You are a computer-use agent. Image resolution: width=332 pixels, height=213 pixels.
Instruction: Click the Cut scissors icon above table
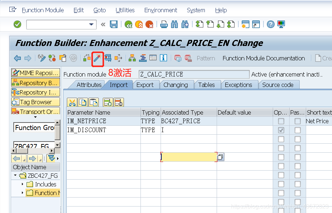pyautogui.click(x=72, y=102)
